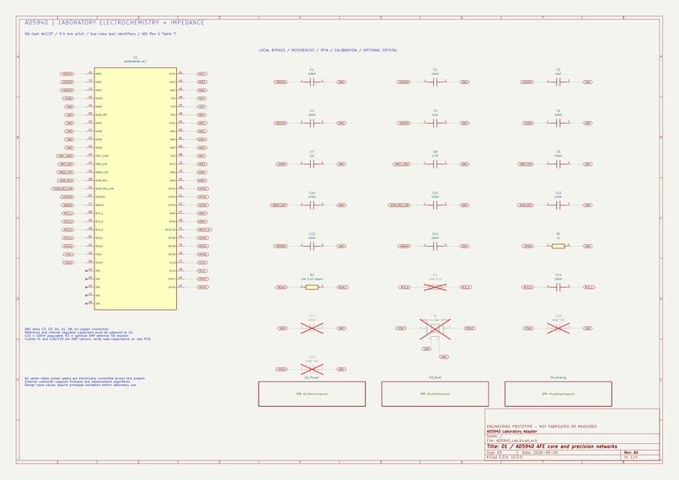Select crossed-out DNP capacitor C19
679x480 pixels.
coord(312,369)
